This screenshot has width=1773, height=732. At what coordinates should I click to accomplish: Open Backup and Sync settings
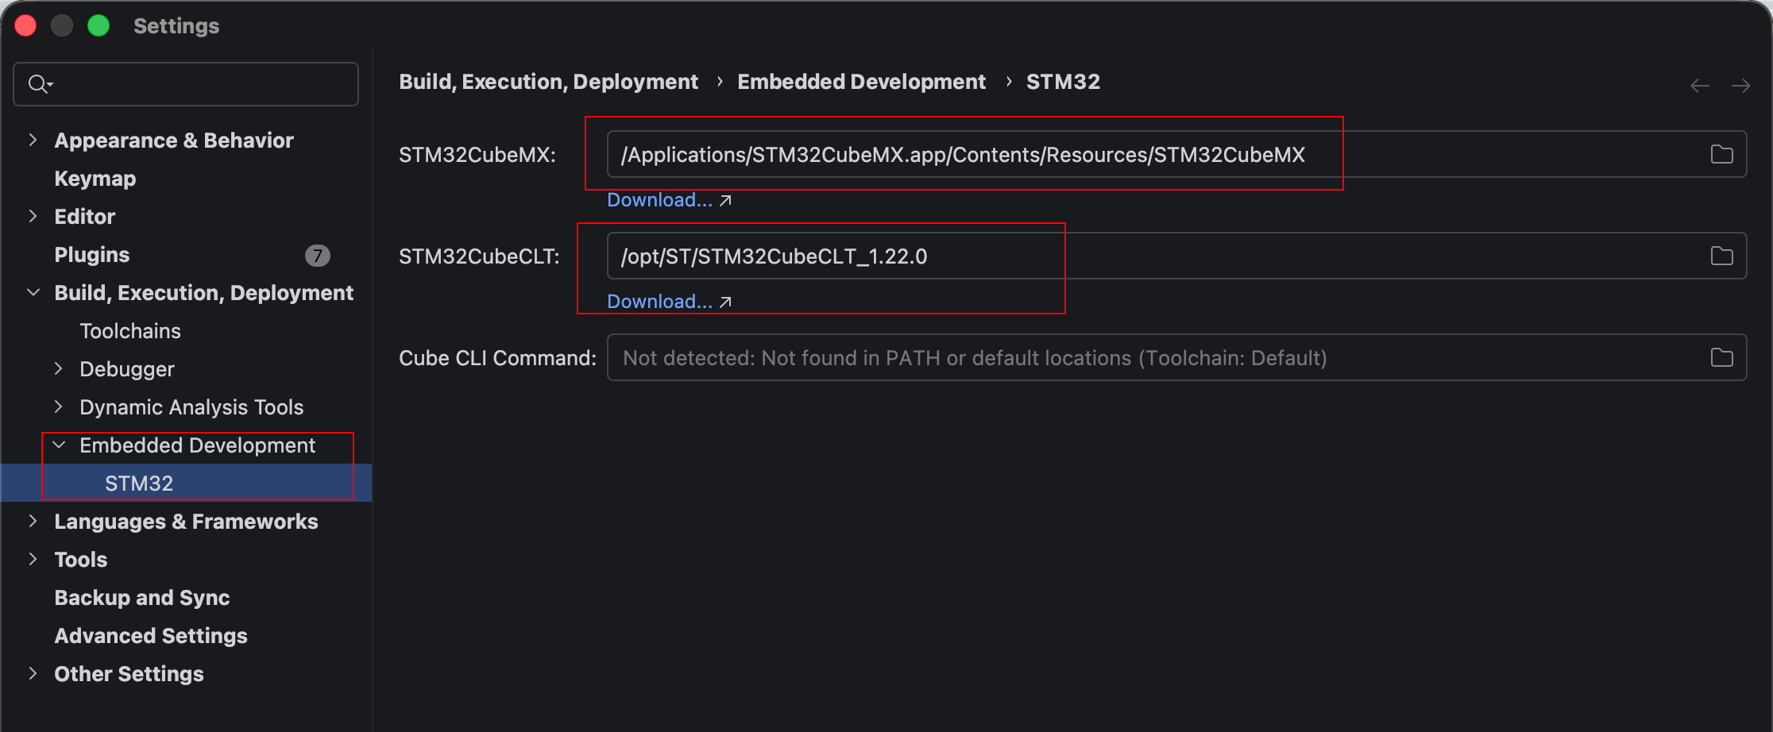(142, 598)
